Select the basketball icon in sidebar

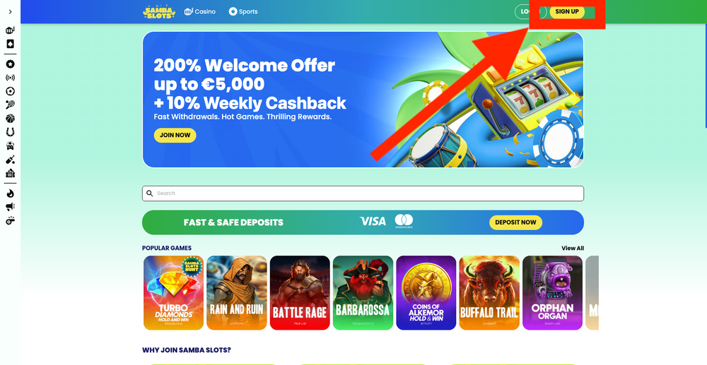(10, 119)
